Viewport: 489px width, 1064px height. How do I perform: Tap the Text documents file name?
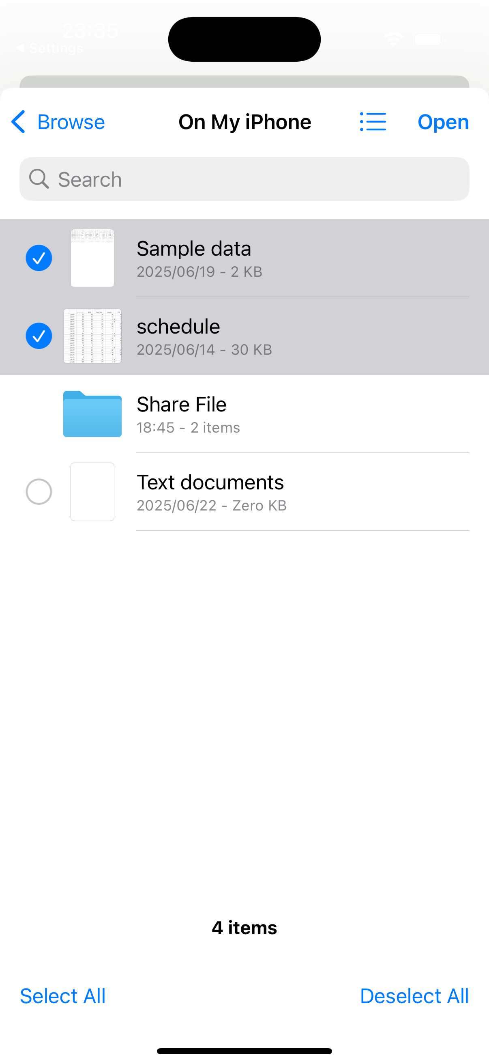(x=210, y=482)
